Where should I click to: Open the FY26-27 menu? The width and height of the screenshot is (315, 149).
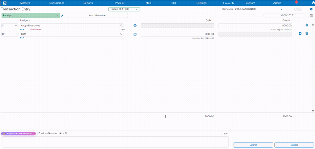coord(120,3)
